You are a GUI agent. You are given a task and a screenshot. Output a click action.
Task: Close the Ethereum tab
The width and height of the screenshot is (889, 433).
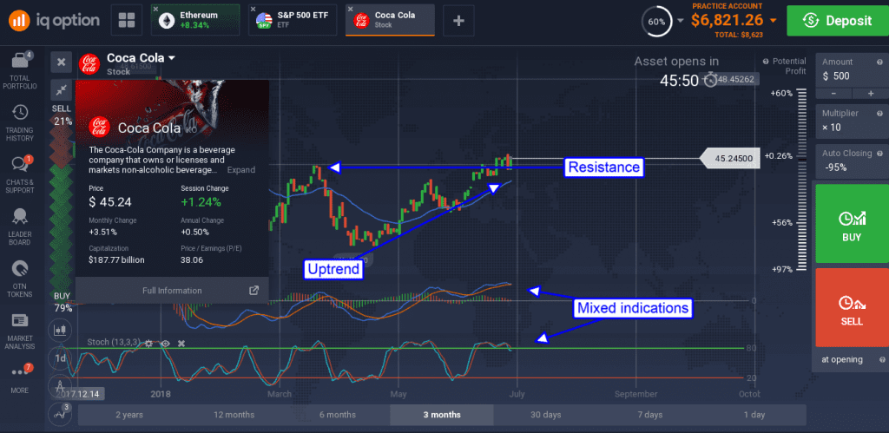[x=156, y=9]
